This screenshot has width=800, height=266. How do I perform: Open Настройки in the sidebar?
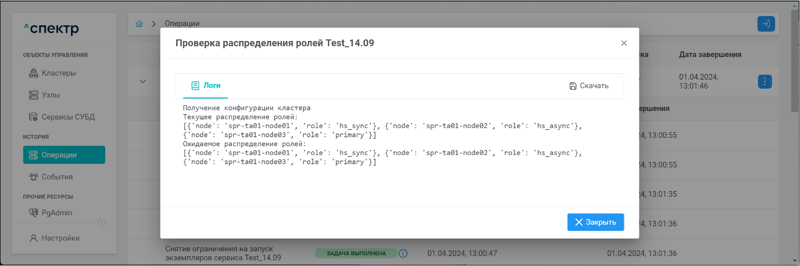coord(60,238)
